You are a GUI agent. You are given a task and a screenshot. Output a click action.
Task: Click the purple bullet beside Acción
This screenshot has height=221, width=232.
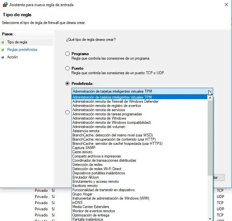[x=3, y=57]
